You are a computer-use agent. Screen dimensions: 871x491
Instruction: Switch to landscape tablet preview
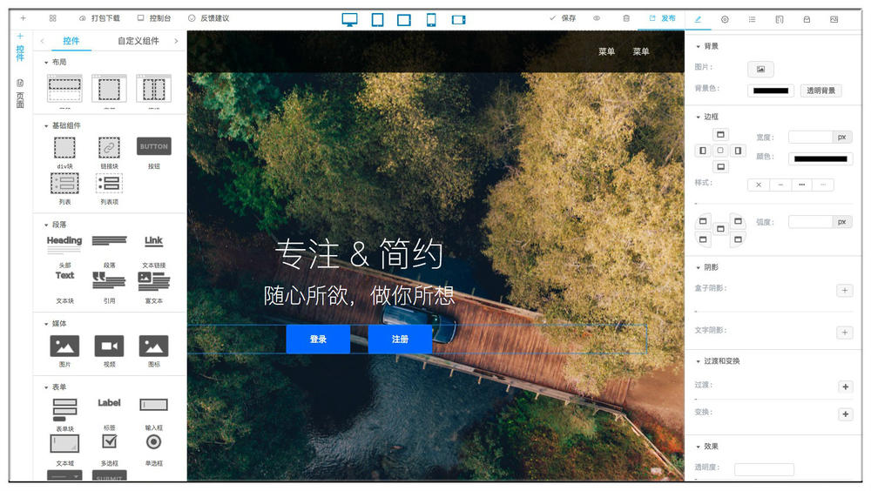click(x=404, y=20)
